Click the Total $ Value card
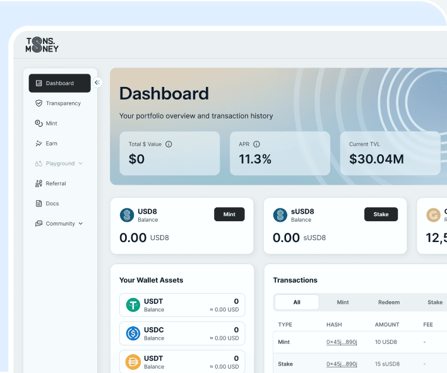Image resolution: width=447 pixels, height=373 pixels. 170,153
